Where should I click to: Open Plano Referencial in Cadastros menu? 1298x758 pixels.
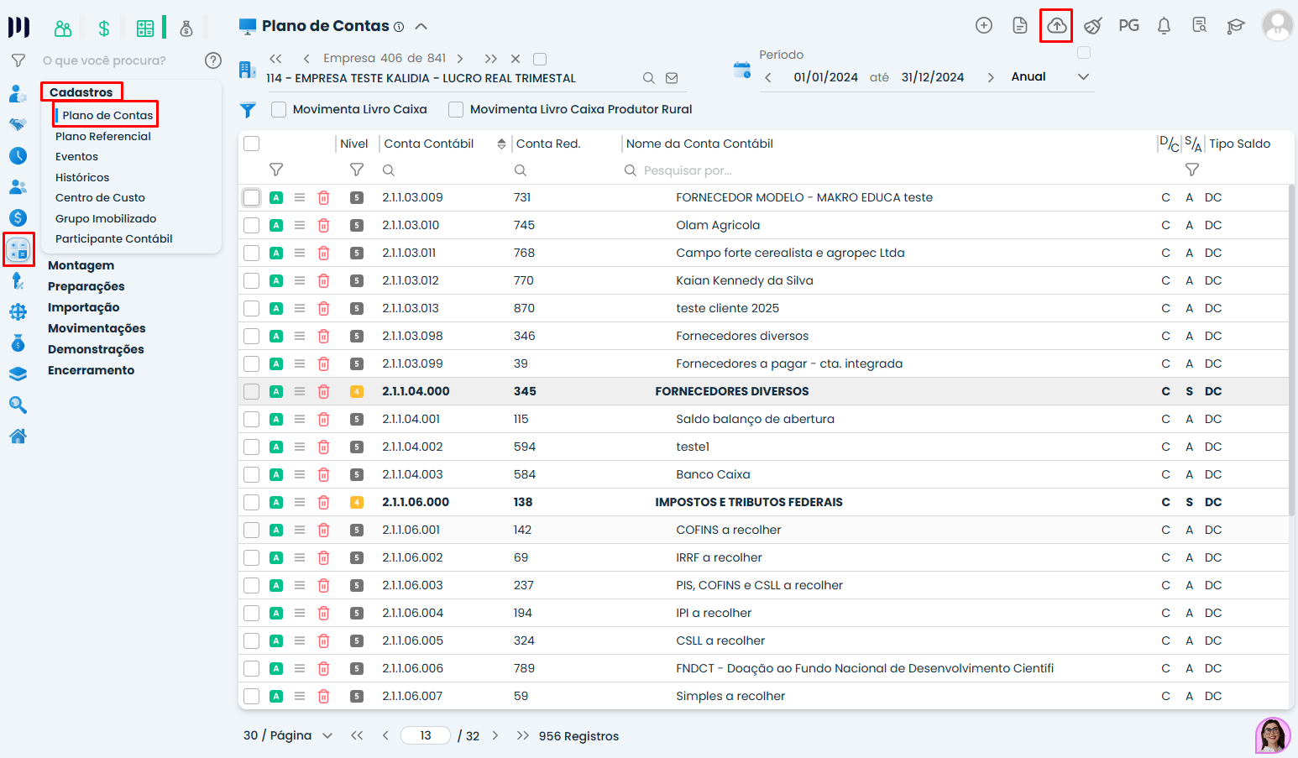pos(103,136)
